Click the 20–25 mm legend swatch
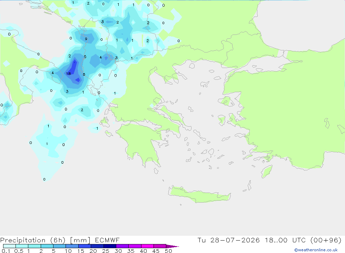The image size is (345, 253). [x=97, y=246]
